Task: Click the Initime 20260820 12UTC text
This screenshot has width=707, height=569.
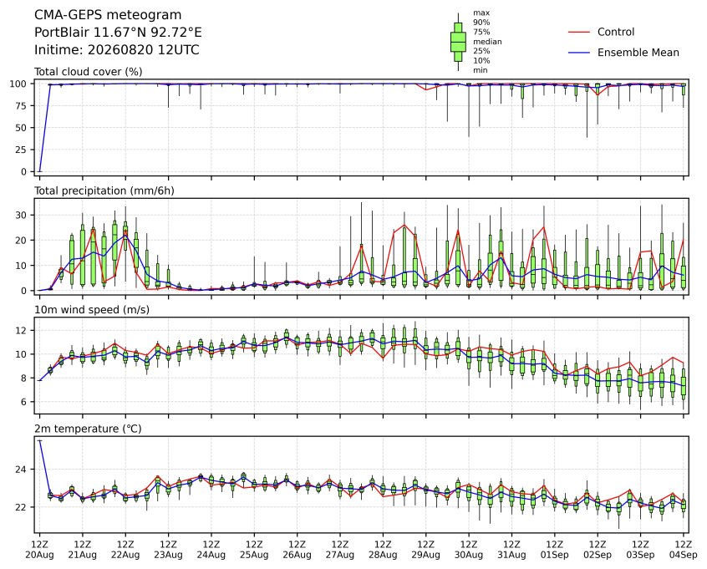Action: (x=117, y=49)
